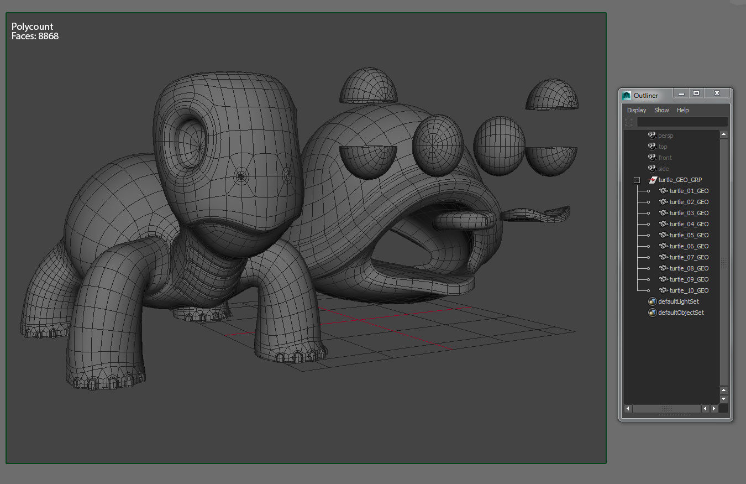Click the defaultObjectSet sphere icon
The image size is (746, 484).
pos(652,313)
